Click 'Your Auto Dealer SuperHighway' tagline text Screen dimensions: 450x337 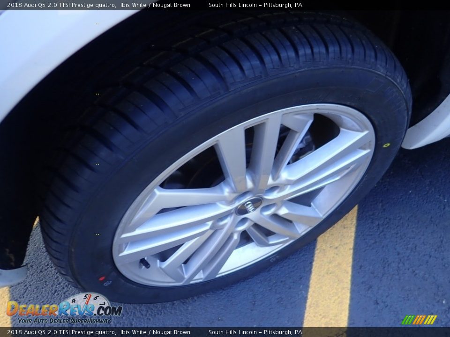click(x=65, y=321)
